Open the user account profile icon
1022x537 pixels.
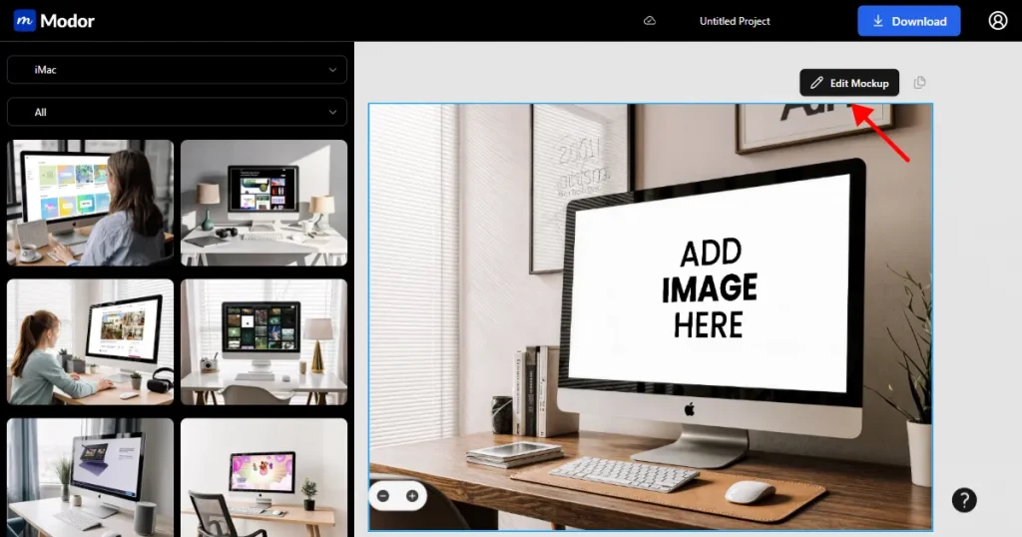point(997,21)
